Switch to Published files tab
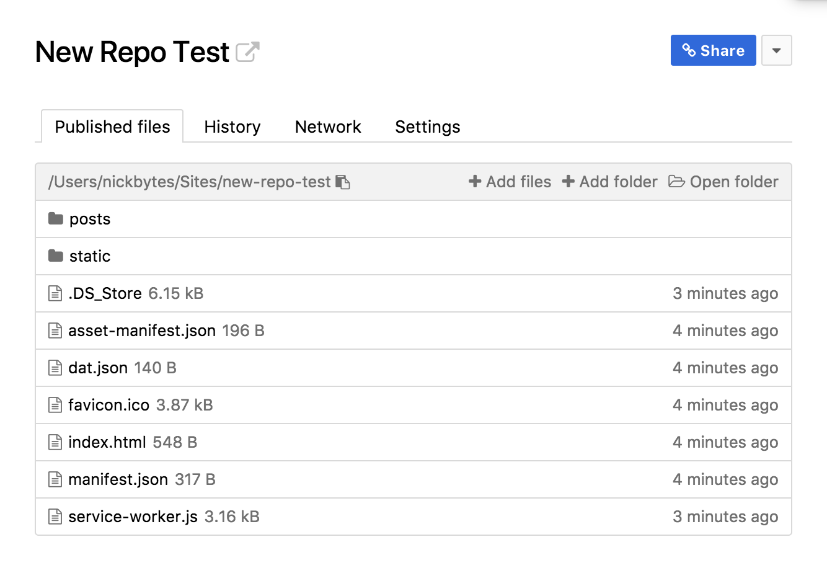827x573 pixels. click(112, 127)
